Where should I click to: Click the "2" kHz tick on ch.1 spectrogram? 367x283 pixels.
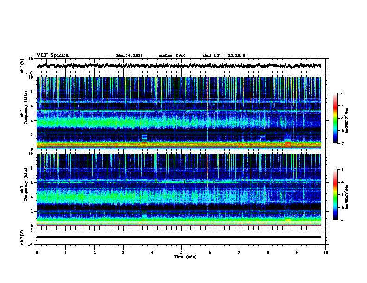tap(32, 135)
